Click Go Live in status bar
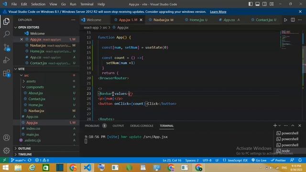Image resolution: width=306 pixels, height=172 pixels. click(x=259, y=161)
